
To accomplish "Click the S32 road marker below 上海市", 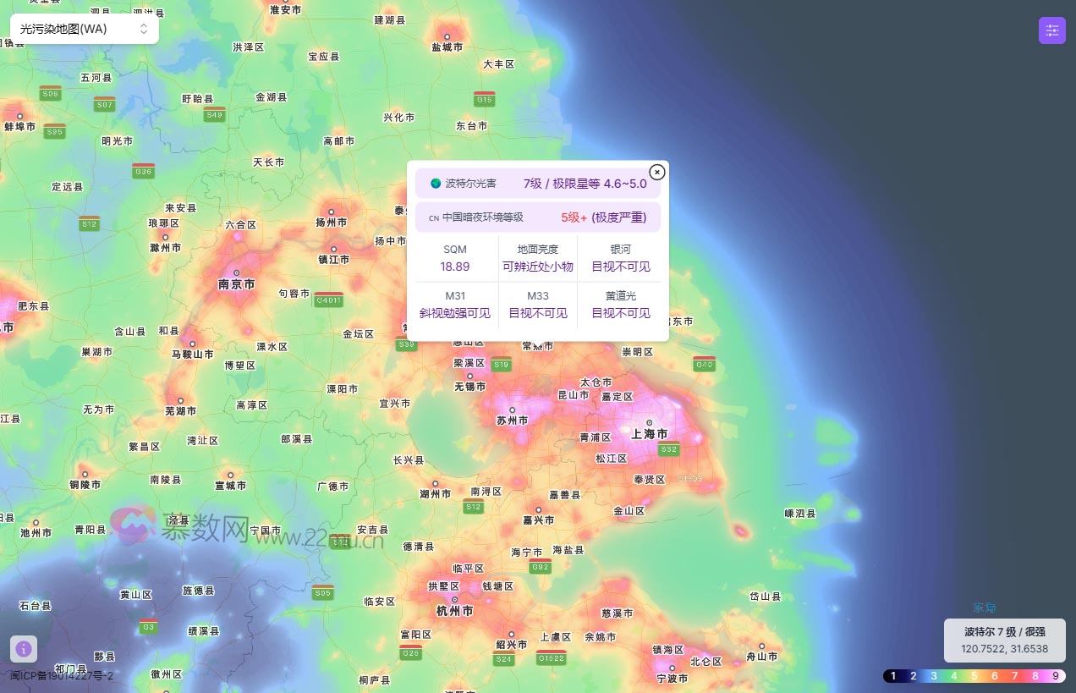I will [x=669, y=449].
